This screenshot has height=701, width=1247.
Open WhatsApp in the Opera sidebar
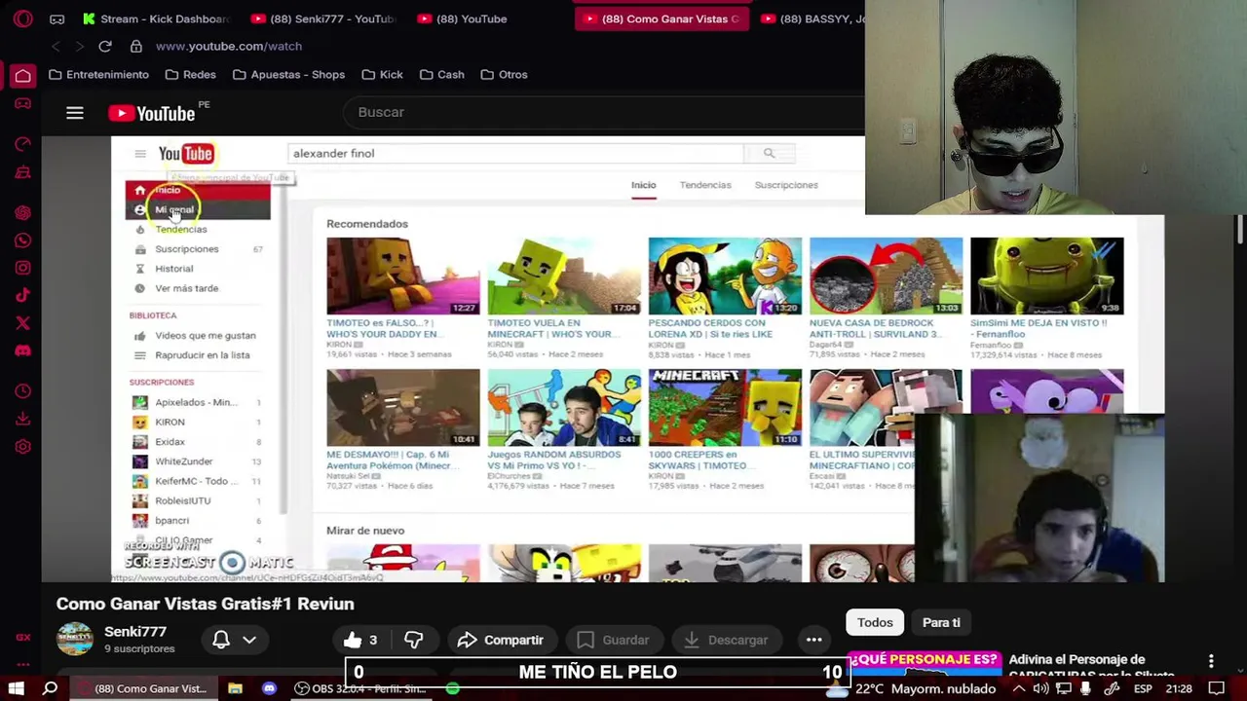coord(22,240)
